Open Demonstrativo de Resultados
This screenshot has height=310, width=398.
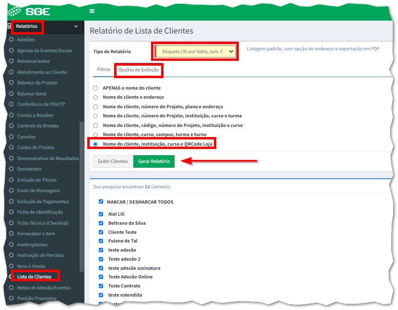48,158
